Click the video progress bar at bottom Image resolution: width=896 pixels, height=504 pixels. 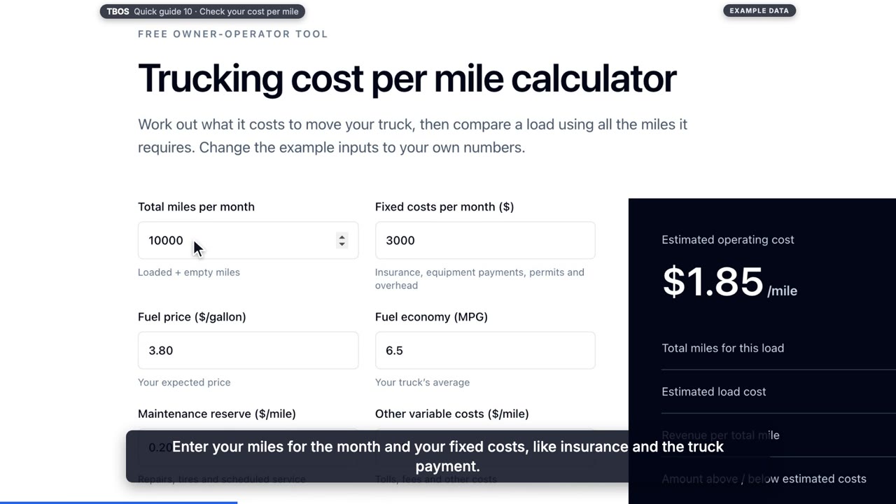tap(448, 502)
